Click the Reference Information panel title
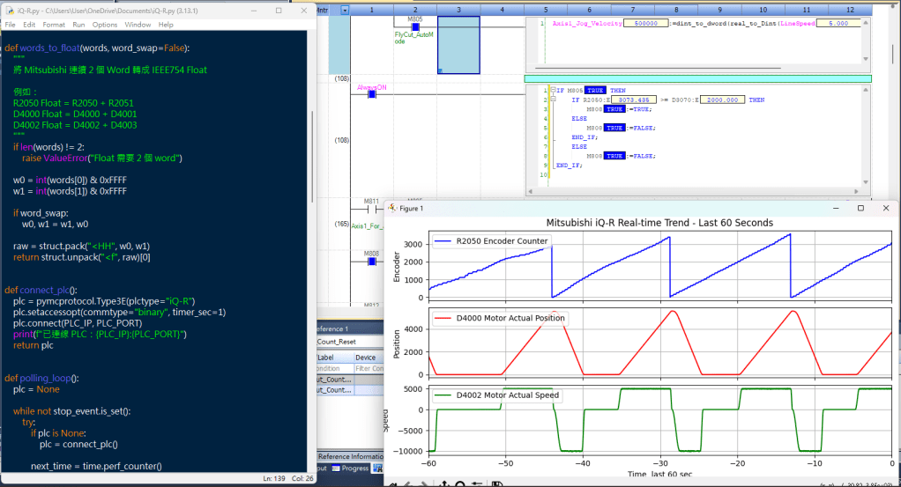The image size is (901, 487). click(351, 456)
